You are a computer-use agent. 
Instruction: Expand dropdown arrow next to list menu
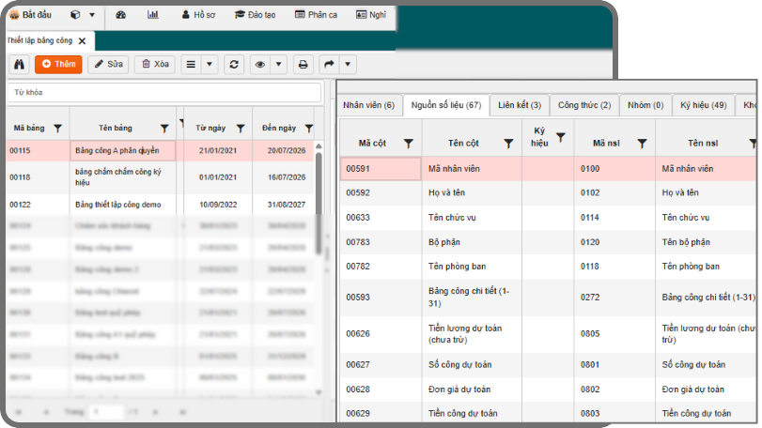coord(210,64)
